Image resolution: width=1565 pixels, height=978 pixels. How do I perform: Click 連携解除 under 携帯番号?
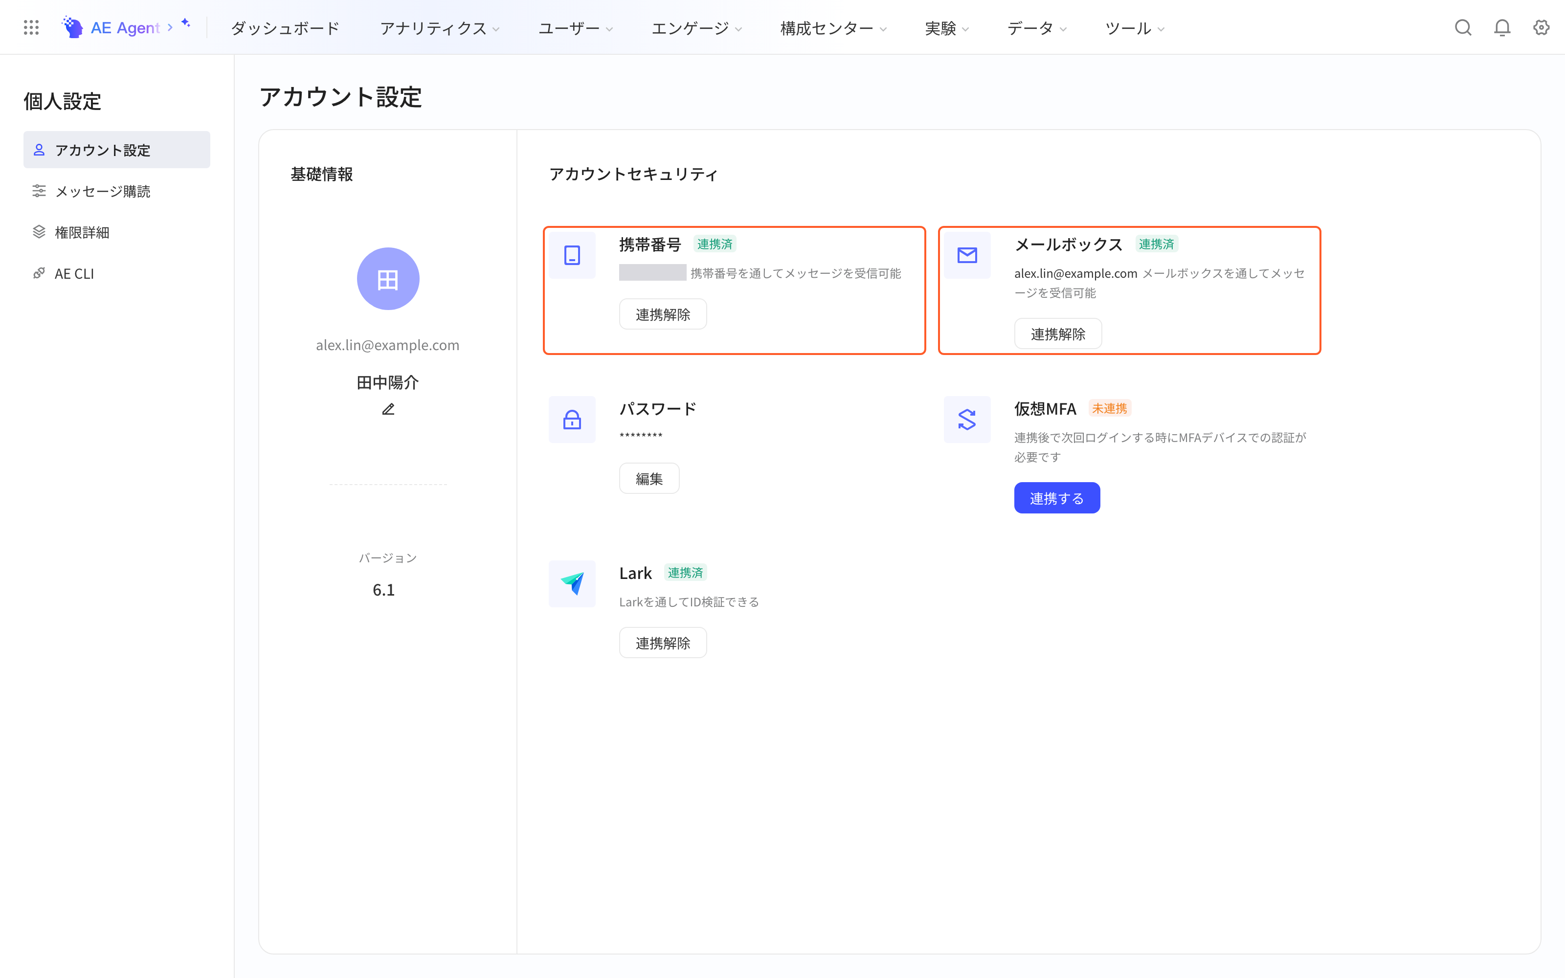click(x=663, y=314)
